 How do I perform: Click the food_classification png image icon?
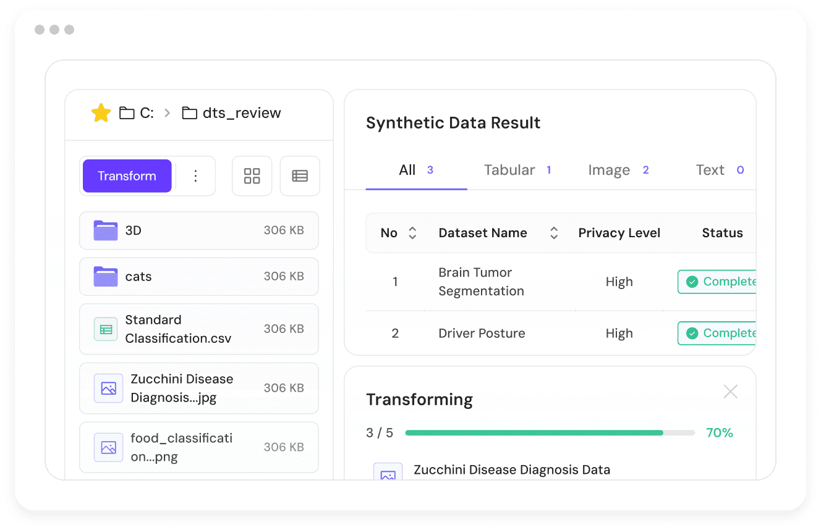click(108, 447)
